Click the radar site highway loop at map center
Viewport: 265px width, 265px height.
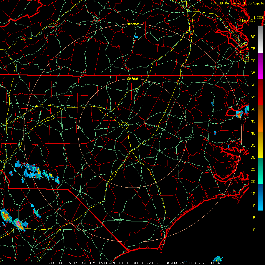click(x=124, y=125)
